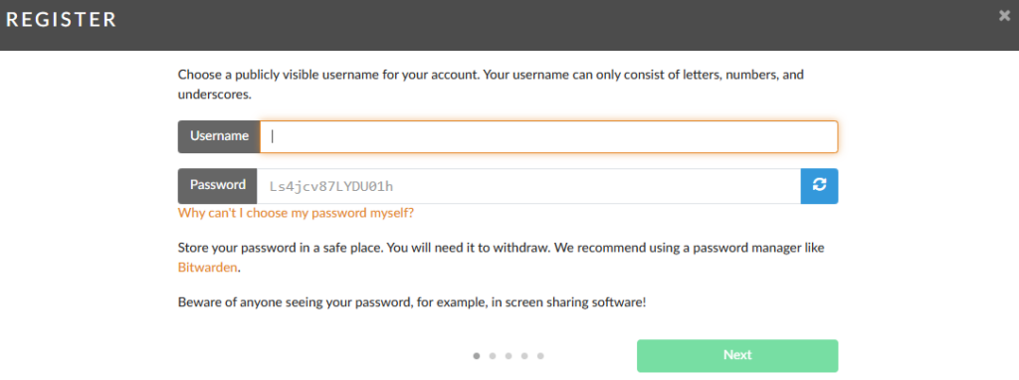This screenshot has width=1019, height=380.
Task: Close the Register dialog
Action: coord(1005,17)
